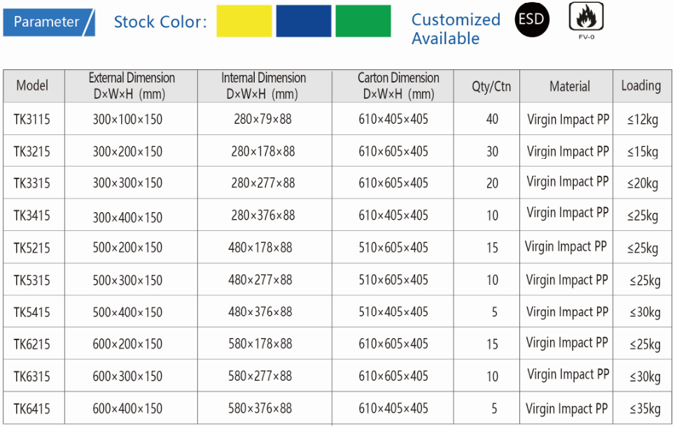
Task: Click the Internal Dimension column header
Action: coord(263,86)
